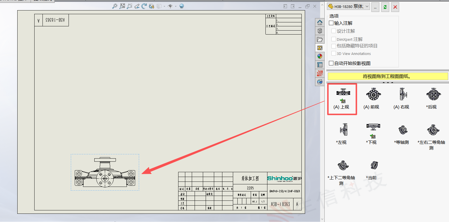Click the browse button with three dots

(x=375, y=7)
